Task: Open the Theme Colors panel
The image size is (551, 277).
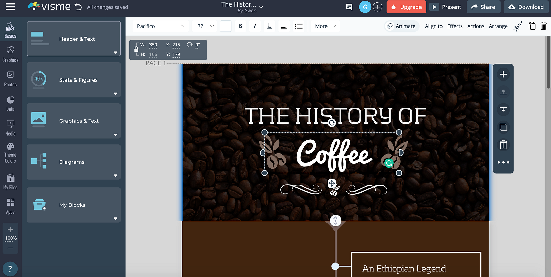Action: tap(10, 153)
